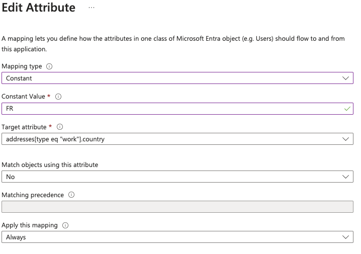Click the Mapping type info icon

(x=49, y=66)
